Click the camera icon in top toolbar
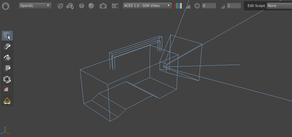The width and height of the screenshot is (292, 137). 103,6
